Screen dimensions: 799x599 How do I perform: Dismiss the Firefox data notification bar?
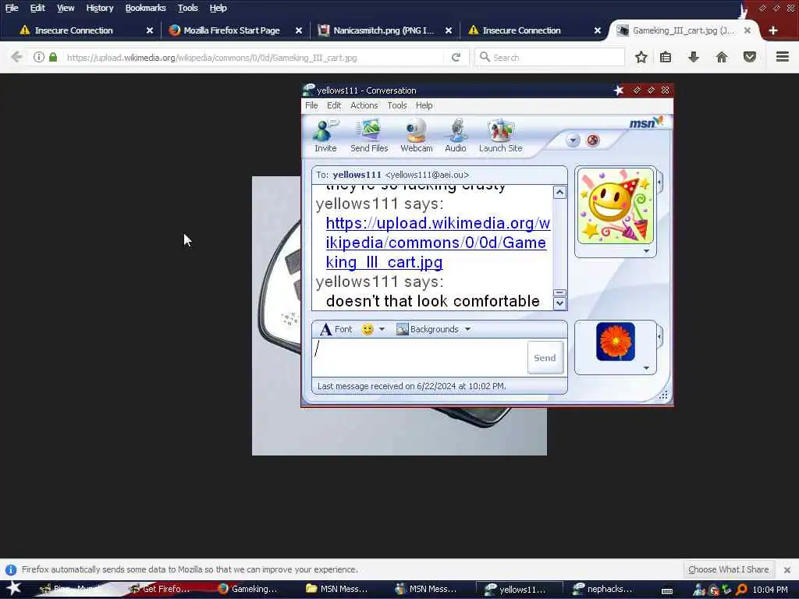coord(787,570)
